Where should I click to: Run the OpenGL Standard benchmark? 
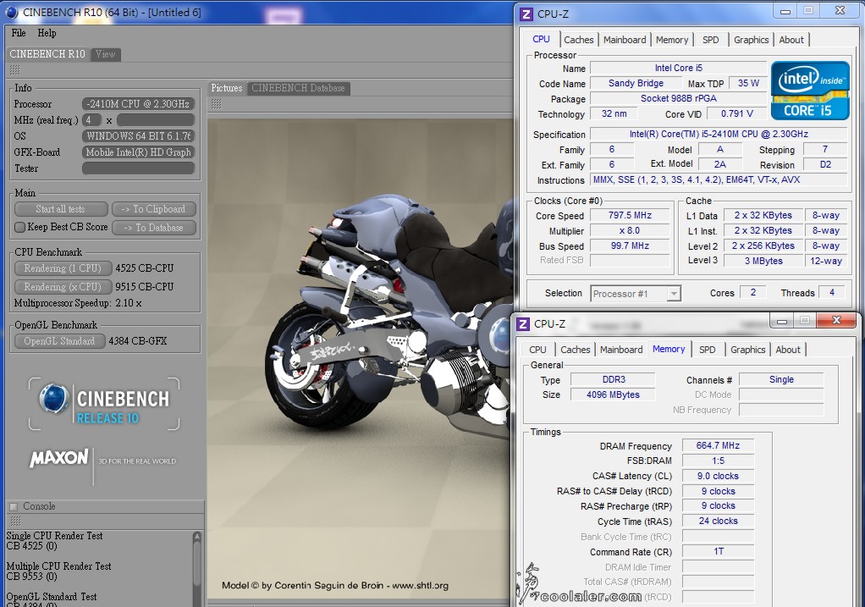point(59,341)
